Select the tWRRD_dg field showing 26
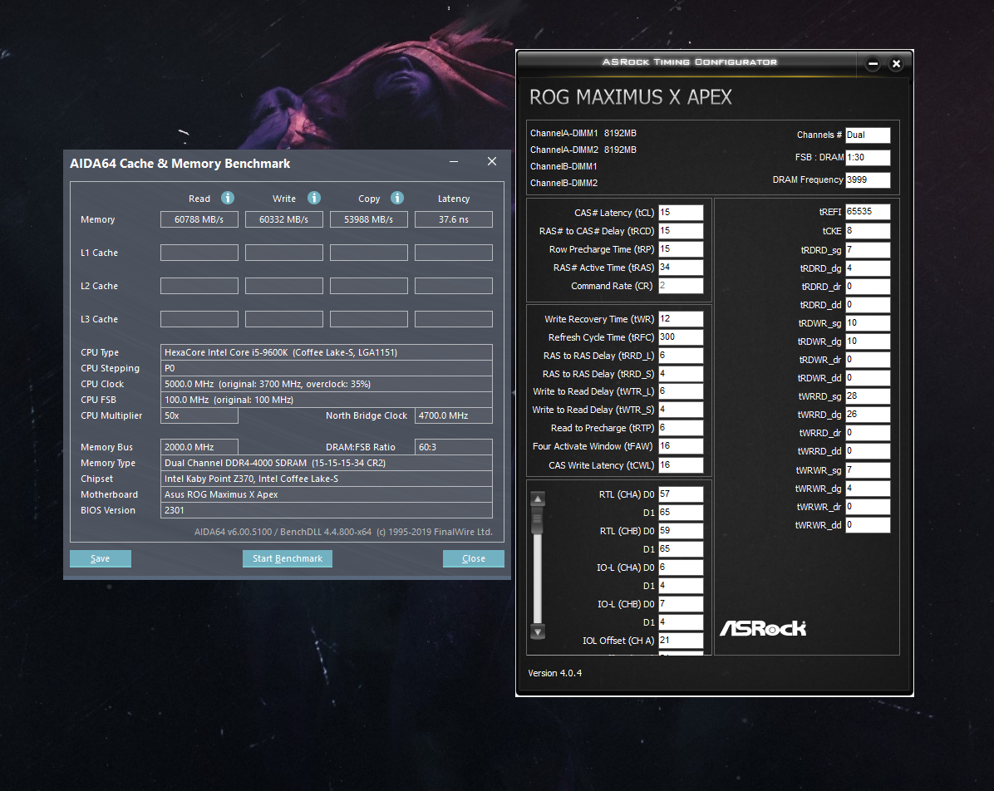Image resolution: width=994 pixels, height=791 pixels. pyautogui.click(x=868, y=415)
